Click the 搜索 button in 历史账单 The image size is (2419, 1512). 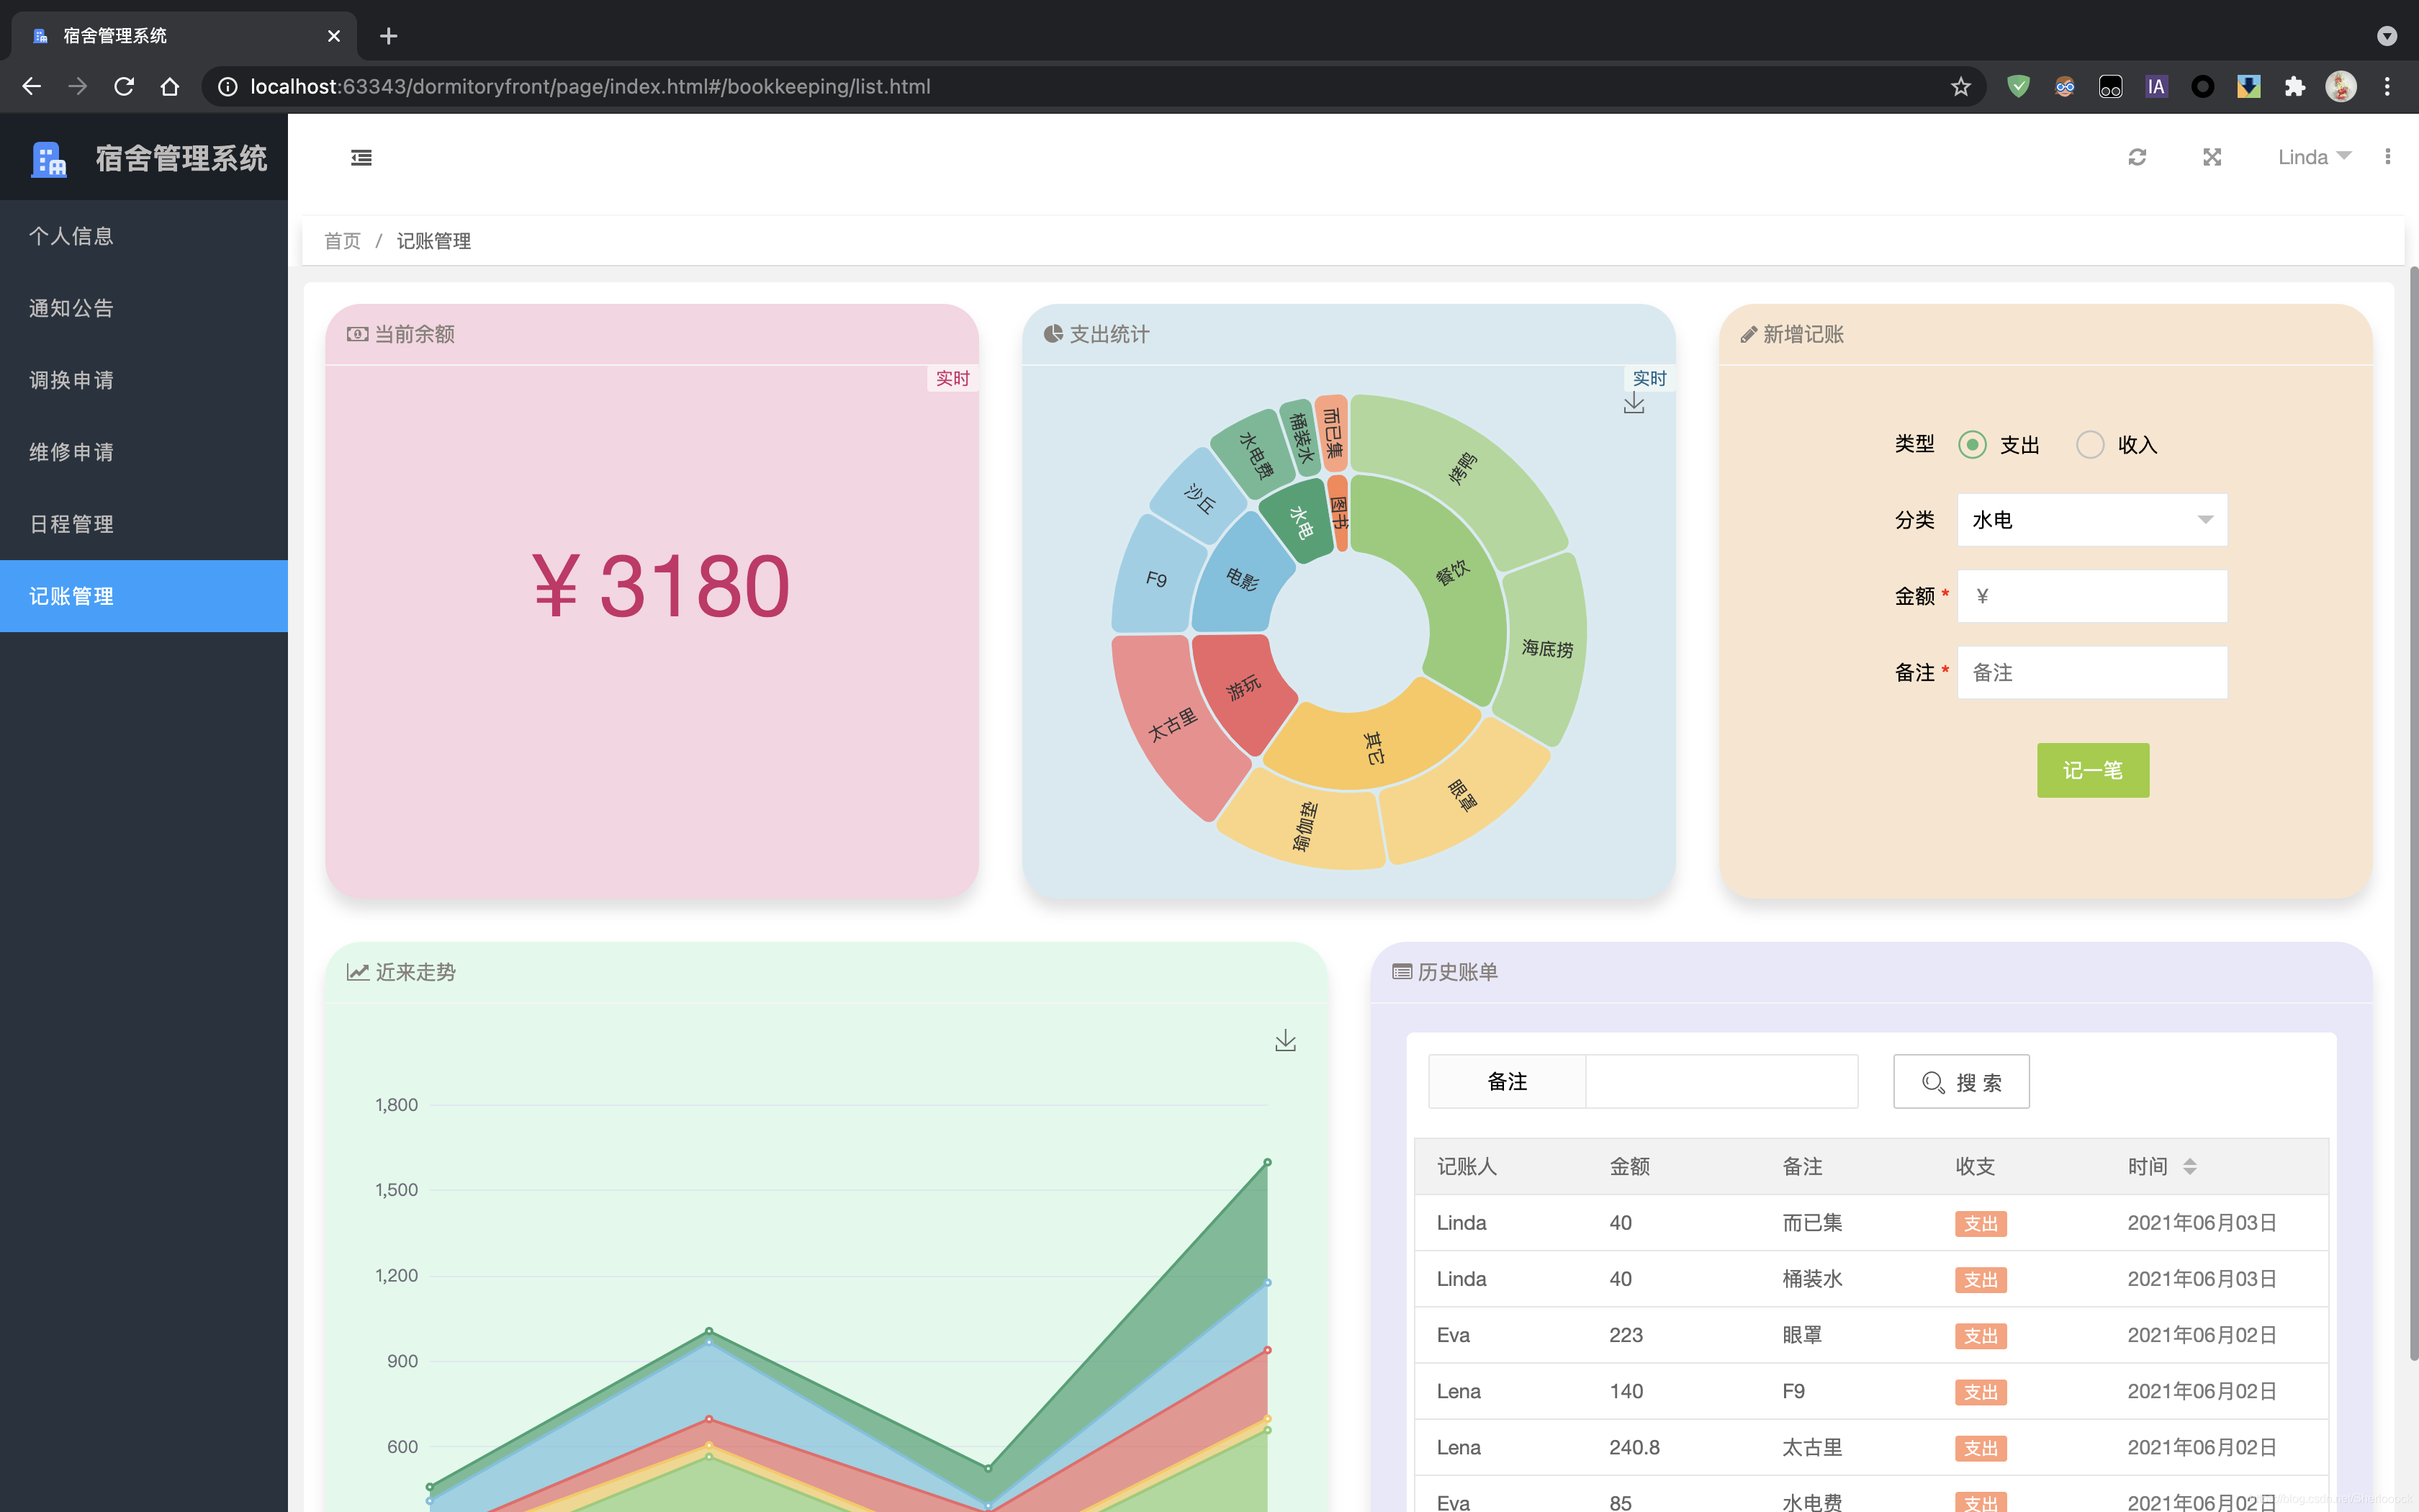click(1960, 1082)
